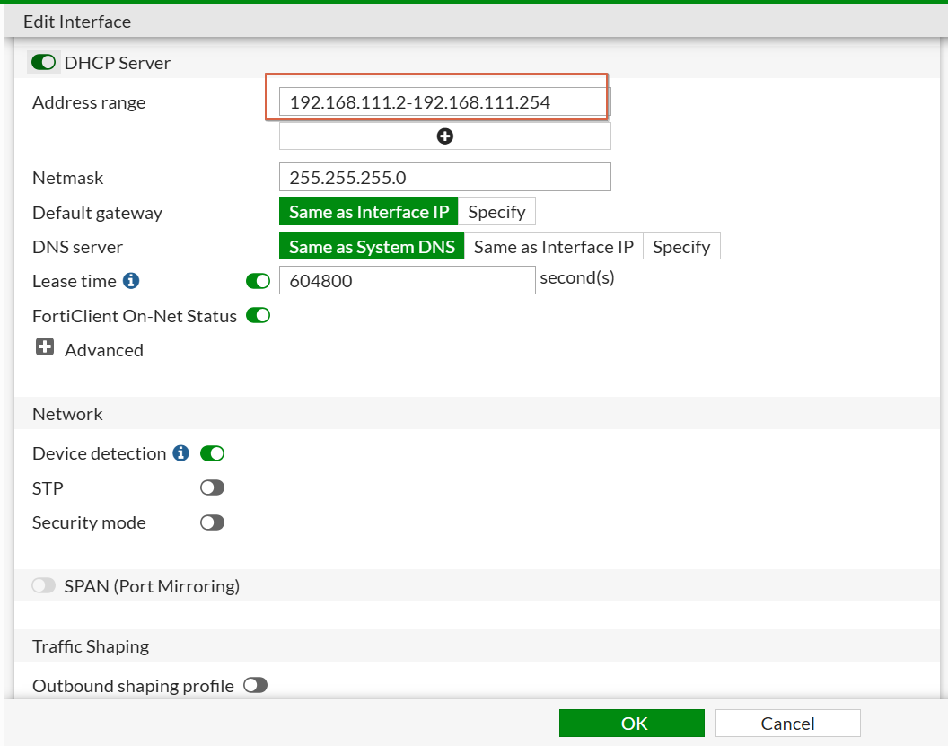Choose Specify for Default gateway
The width and height of the screenshot is (948, 746).
click(497, 212)
